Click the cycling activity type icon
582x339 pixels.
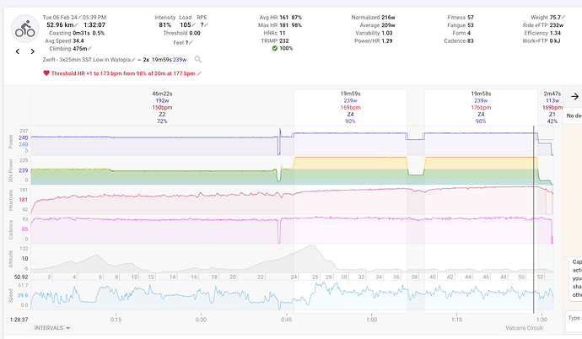click(24, 29)
